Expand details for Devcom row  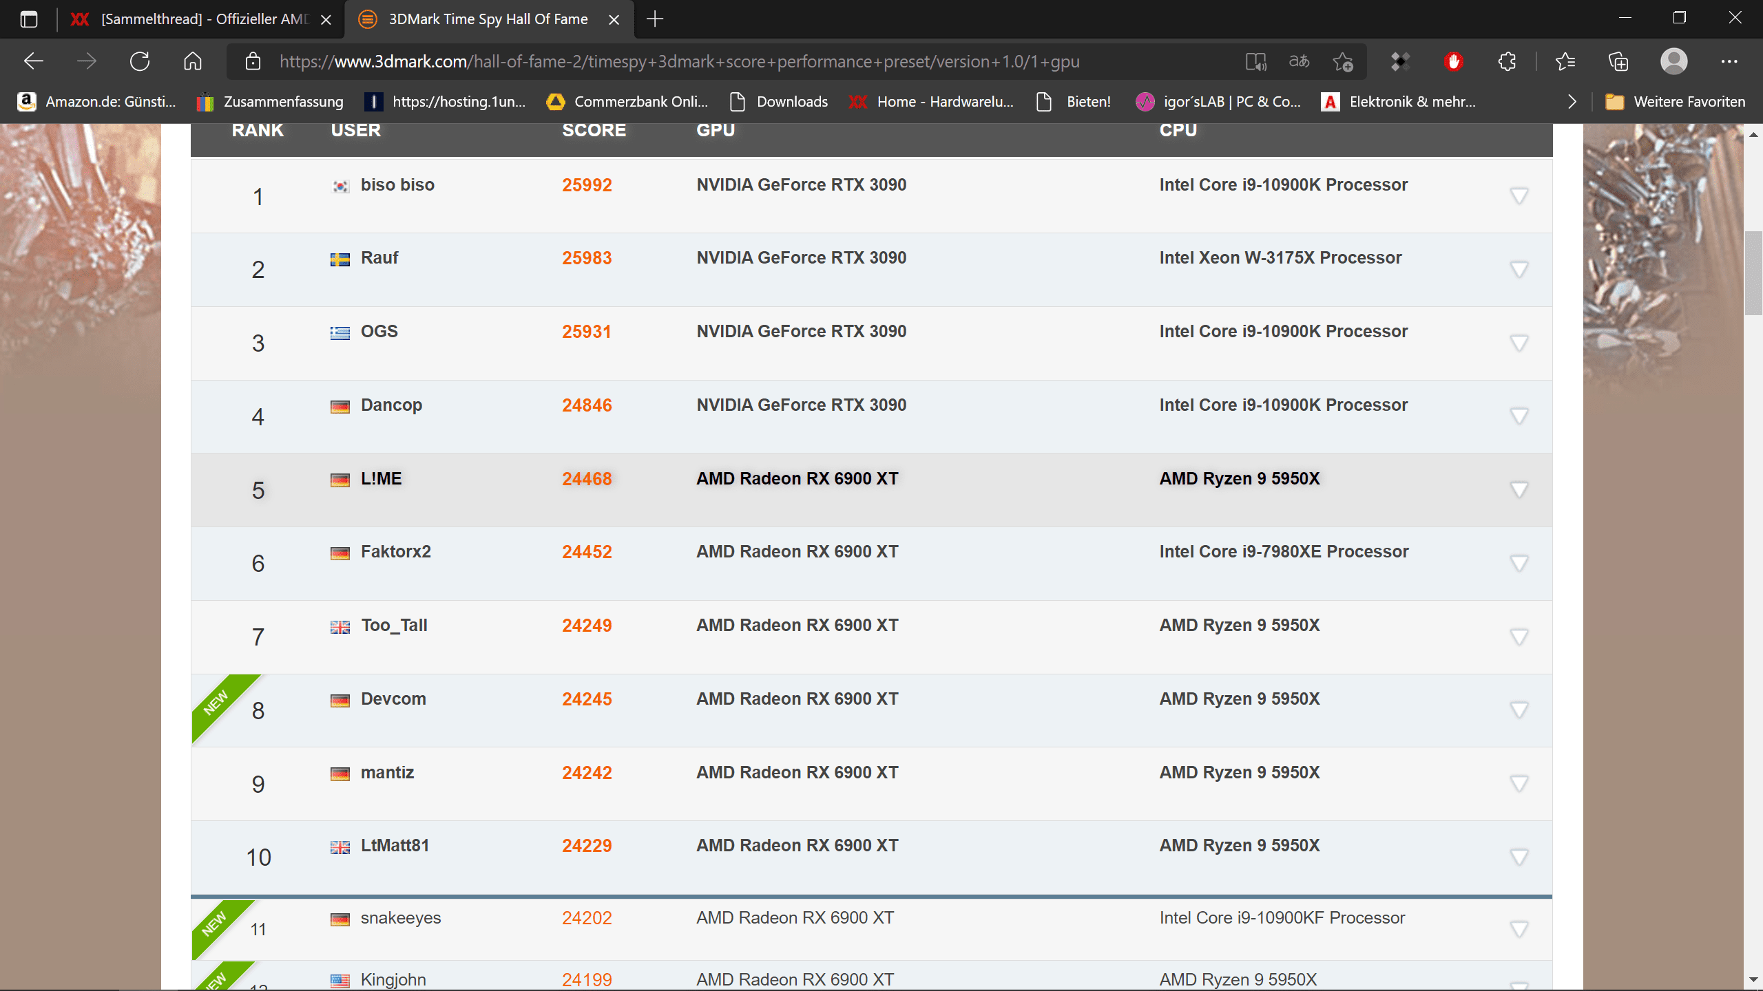click(1519, 710)
